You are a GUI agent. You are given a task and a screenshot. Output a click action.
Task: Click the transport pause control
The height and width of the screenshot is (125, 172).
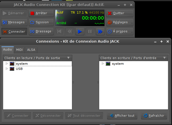click(x=90, y=32)
